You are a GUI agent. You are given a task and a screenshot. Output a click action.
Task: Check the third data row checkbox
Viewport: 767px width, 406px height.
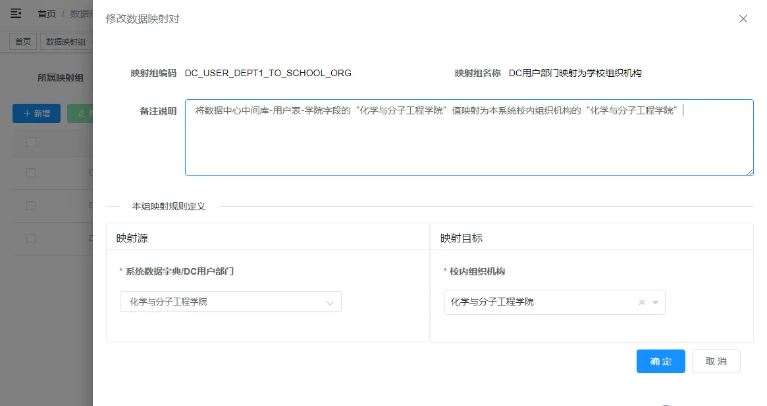tap(31, 238)
